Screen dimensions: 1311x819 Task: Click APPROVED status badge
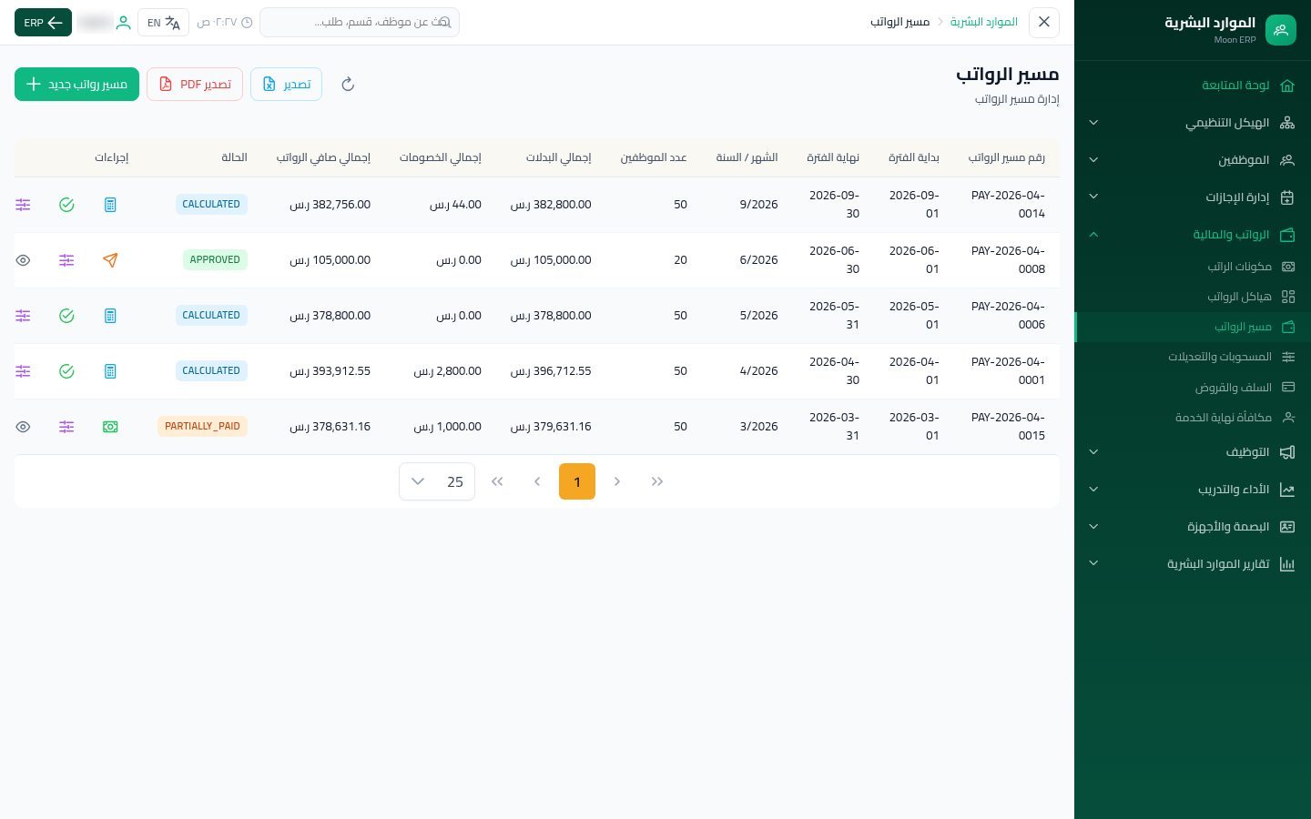(x=215, y=260)
